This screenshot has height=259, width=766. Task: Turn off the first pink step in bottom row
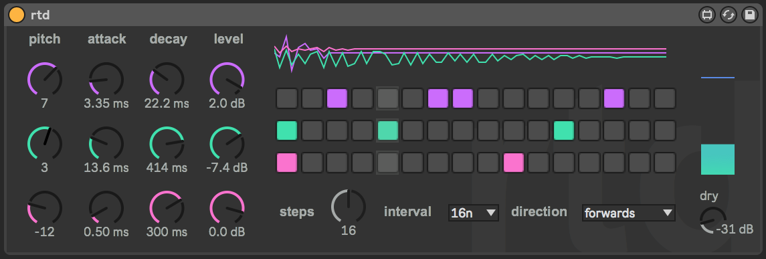point(287,163)
